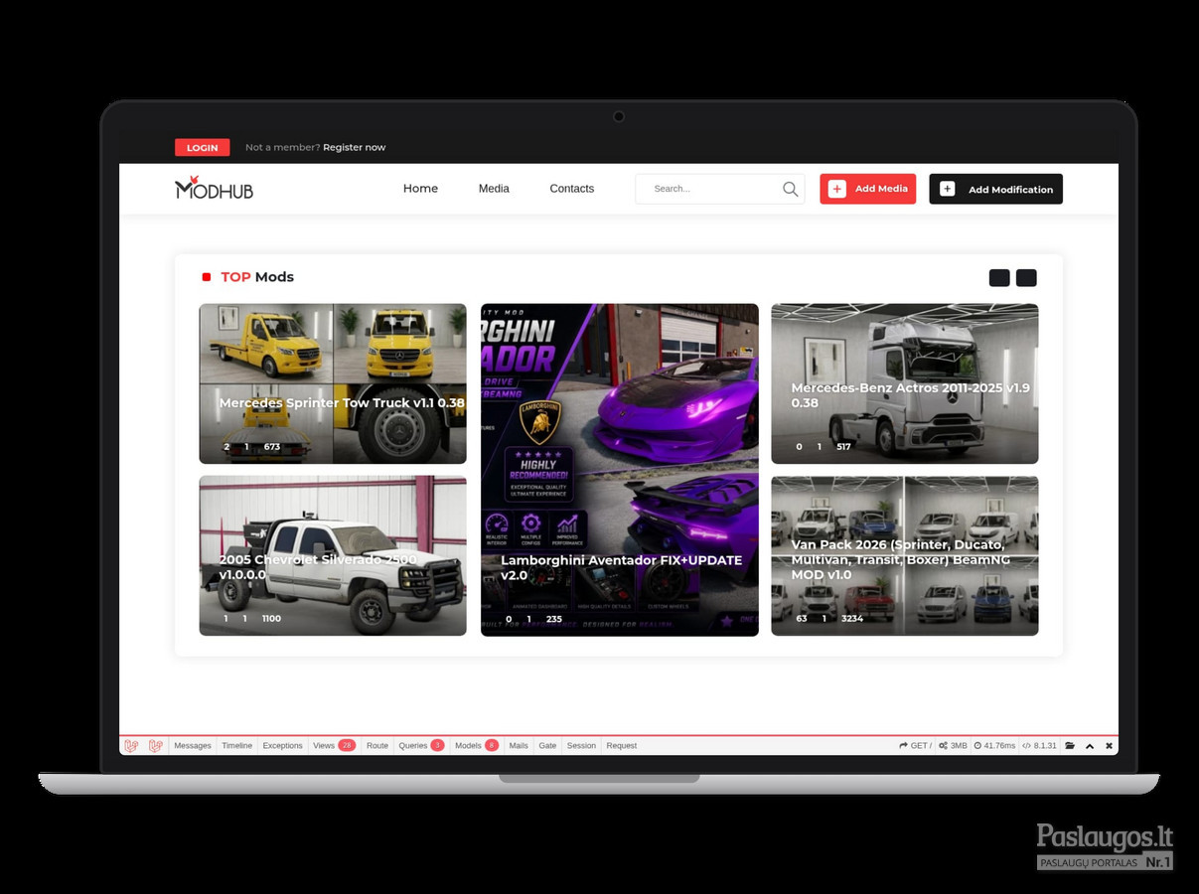Click the 41.76ms request duration indicator
This screenshot has height=894, width=1199.
(994, 746)
